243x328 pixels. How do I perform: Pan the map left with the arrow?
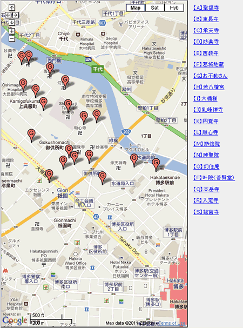tap(8, 15)
